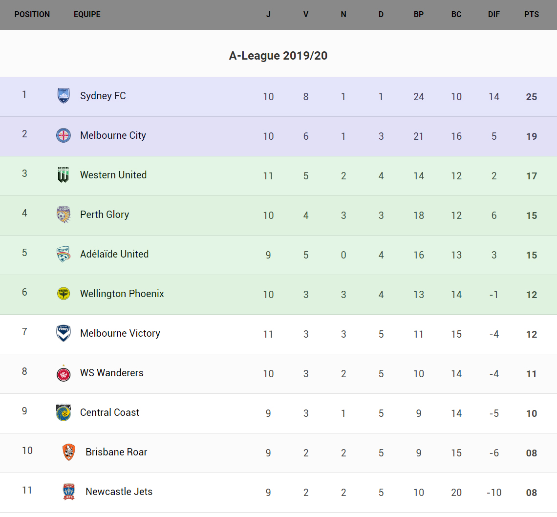Viewport: 557px width, 517px height.
Task: Click the Perth Glory team crest
Action: (x=64, y=215)
